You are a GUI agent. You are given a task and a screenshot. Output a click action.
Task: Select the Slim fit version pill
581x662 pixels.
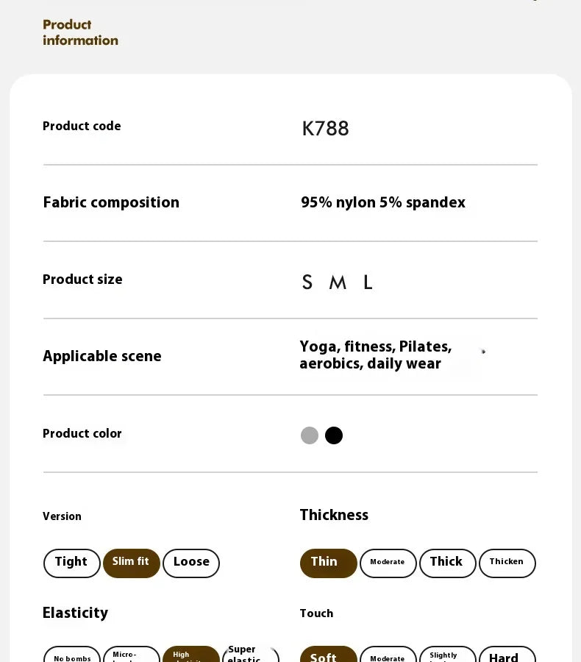coord(132,563)
